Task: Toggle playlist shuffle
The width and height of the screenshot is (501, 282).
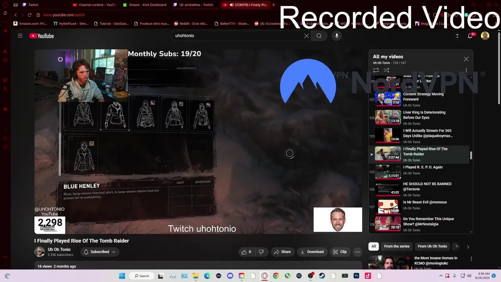Action: [386, 70]
